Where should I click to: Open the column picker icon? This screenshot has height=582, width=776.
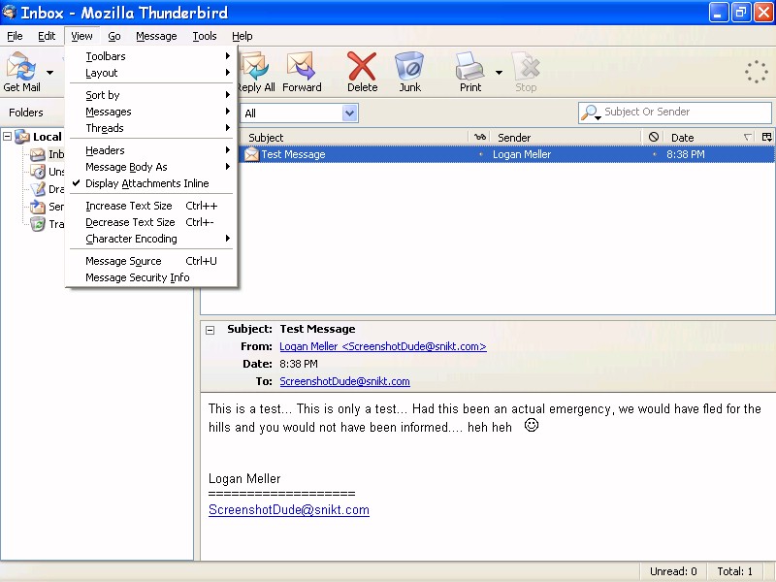click(x=766, y=137)
